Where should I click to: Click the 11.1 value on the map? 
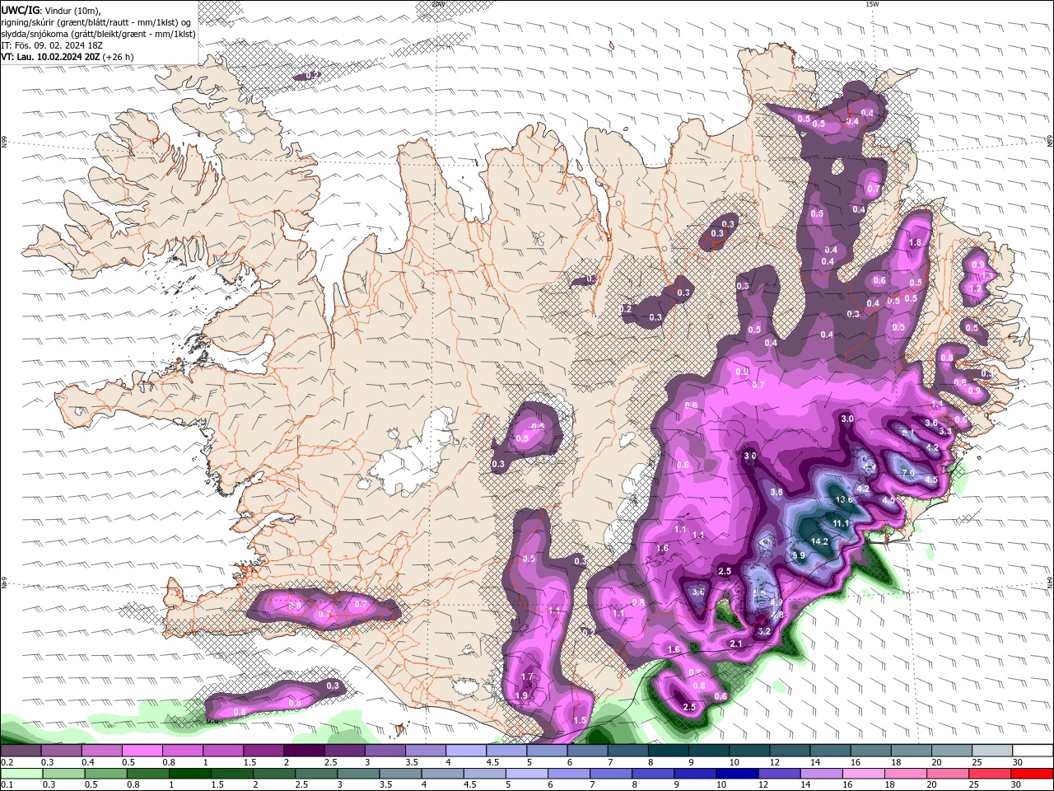tap(840, 523)
